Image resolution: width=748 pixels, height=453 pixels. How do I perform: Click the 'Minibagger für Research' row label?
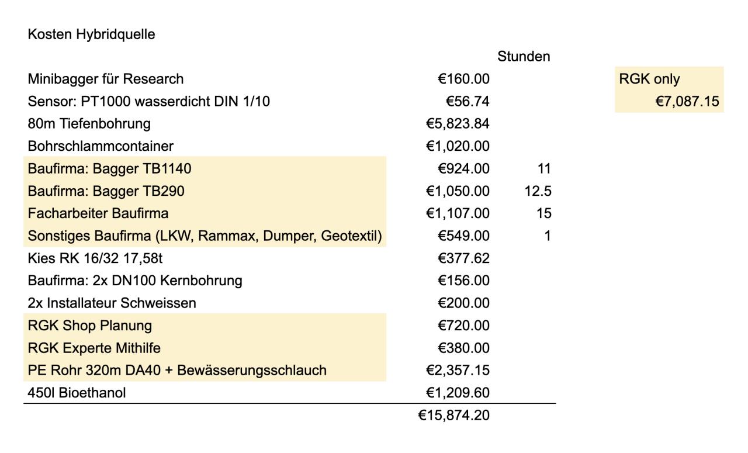pos(105,79)
